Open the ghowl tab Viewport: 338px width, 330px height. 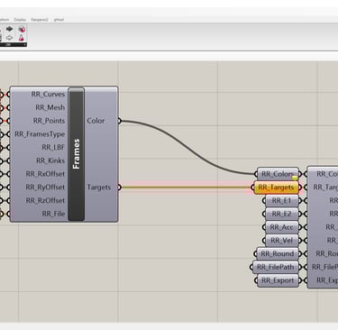[59, 20]
